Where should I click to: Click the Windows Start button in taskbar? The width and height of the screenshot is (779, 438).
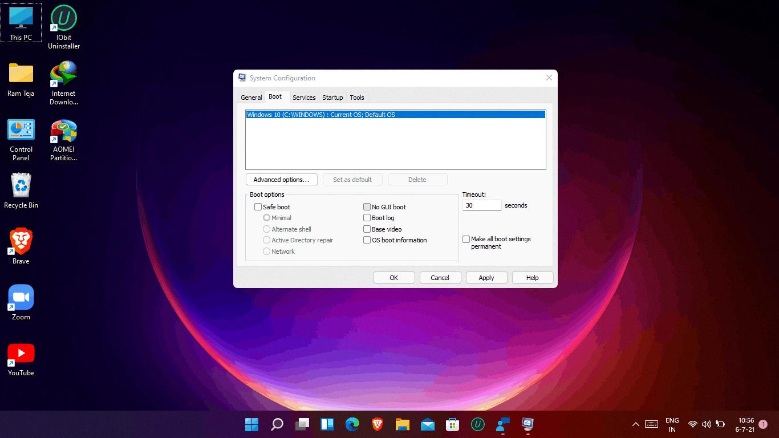coord(251,424)
